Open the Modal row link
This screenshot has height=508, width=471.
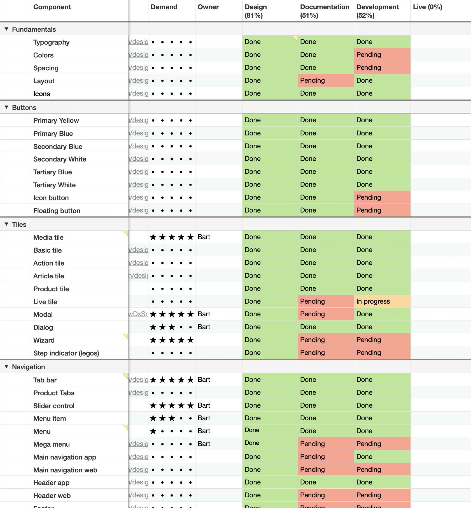tap(138, 314)
